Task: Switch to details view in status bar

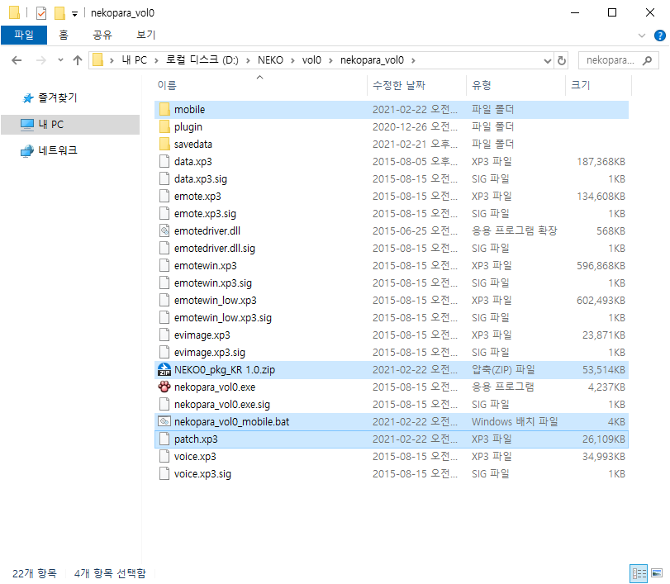Action: 639,573
